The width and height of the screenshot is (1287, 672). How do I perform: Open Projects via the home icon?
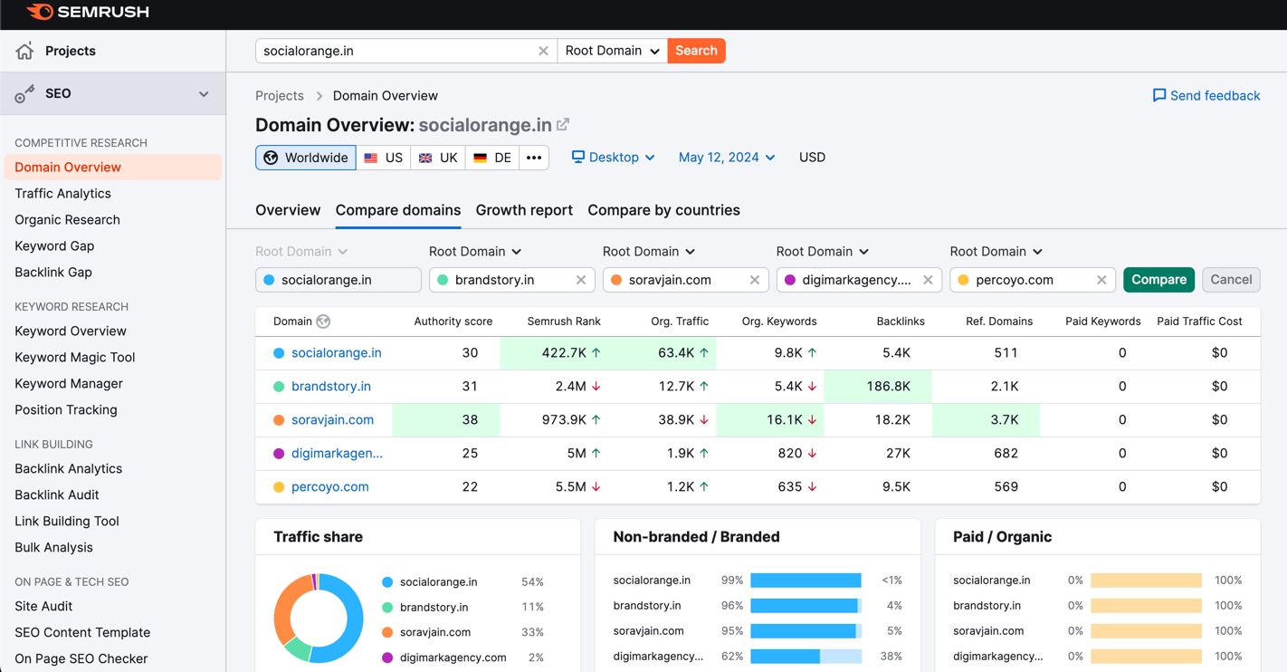click(24, 51)
